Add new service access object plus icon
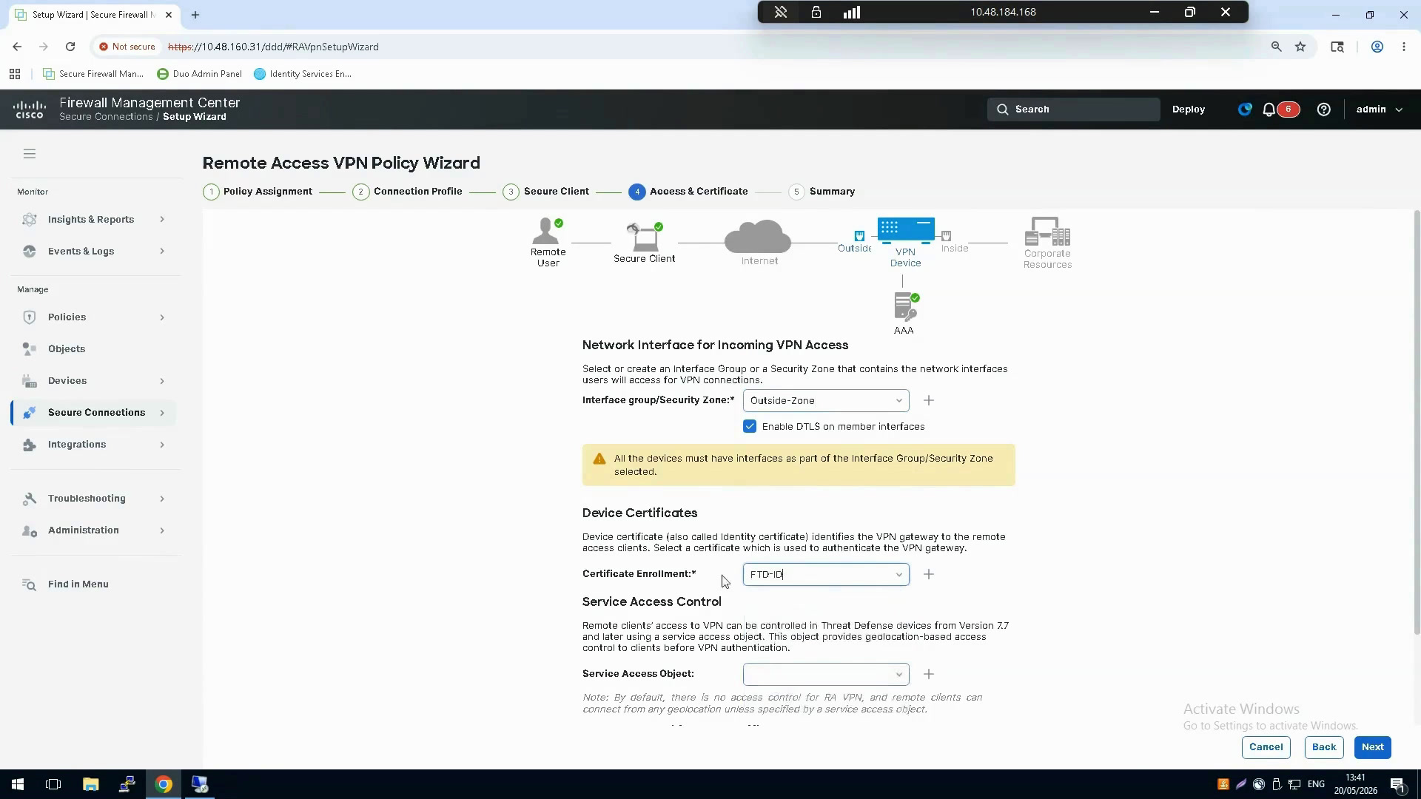1421x799 pixels. tap(929, 674)
